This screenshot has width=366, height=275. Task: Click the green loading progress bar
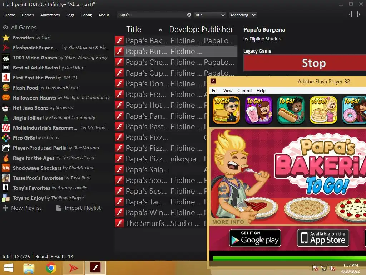coord(290,258)
